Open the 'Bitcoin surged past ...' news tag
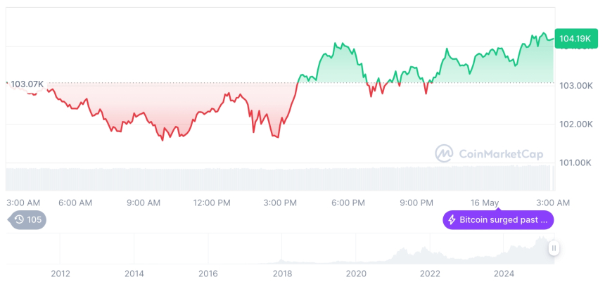This screenshot has height=282, width=605. (x=498, y=220)
